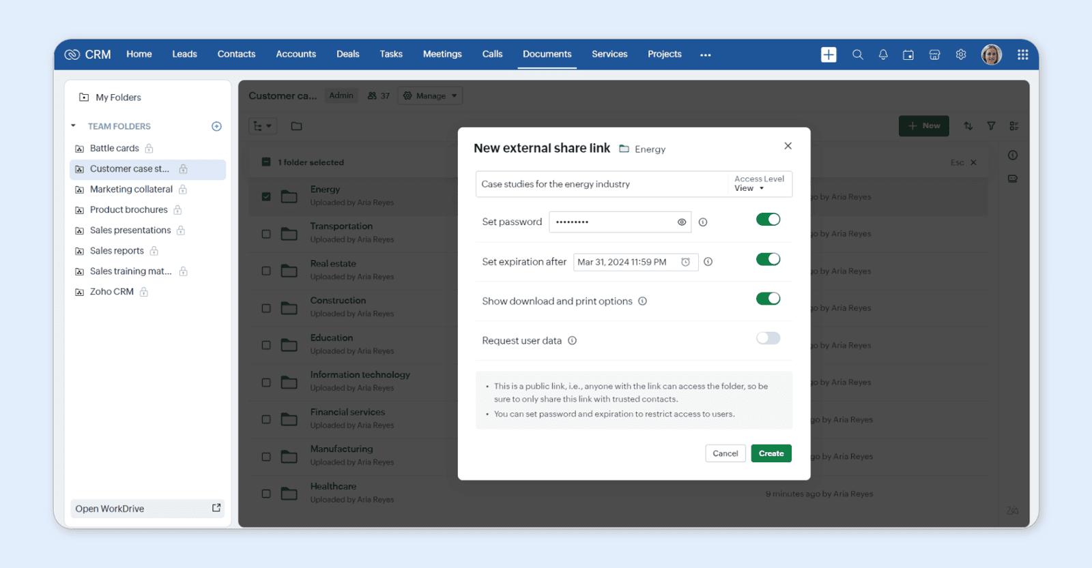The height and width of the screenshot is (568, 1092).
Task: Click the Cancel button
Action: click(725, 453)
